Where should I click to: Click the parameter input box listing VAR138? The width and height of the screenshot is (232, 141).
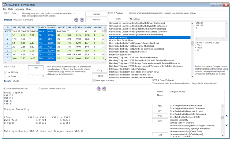210,30
